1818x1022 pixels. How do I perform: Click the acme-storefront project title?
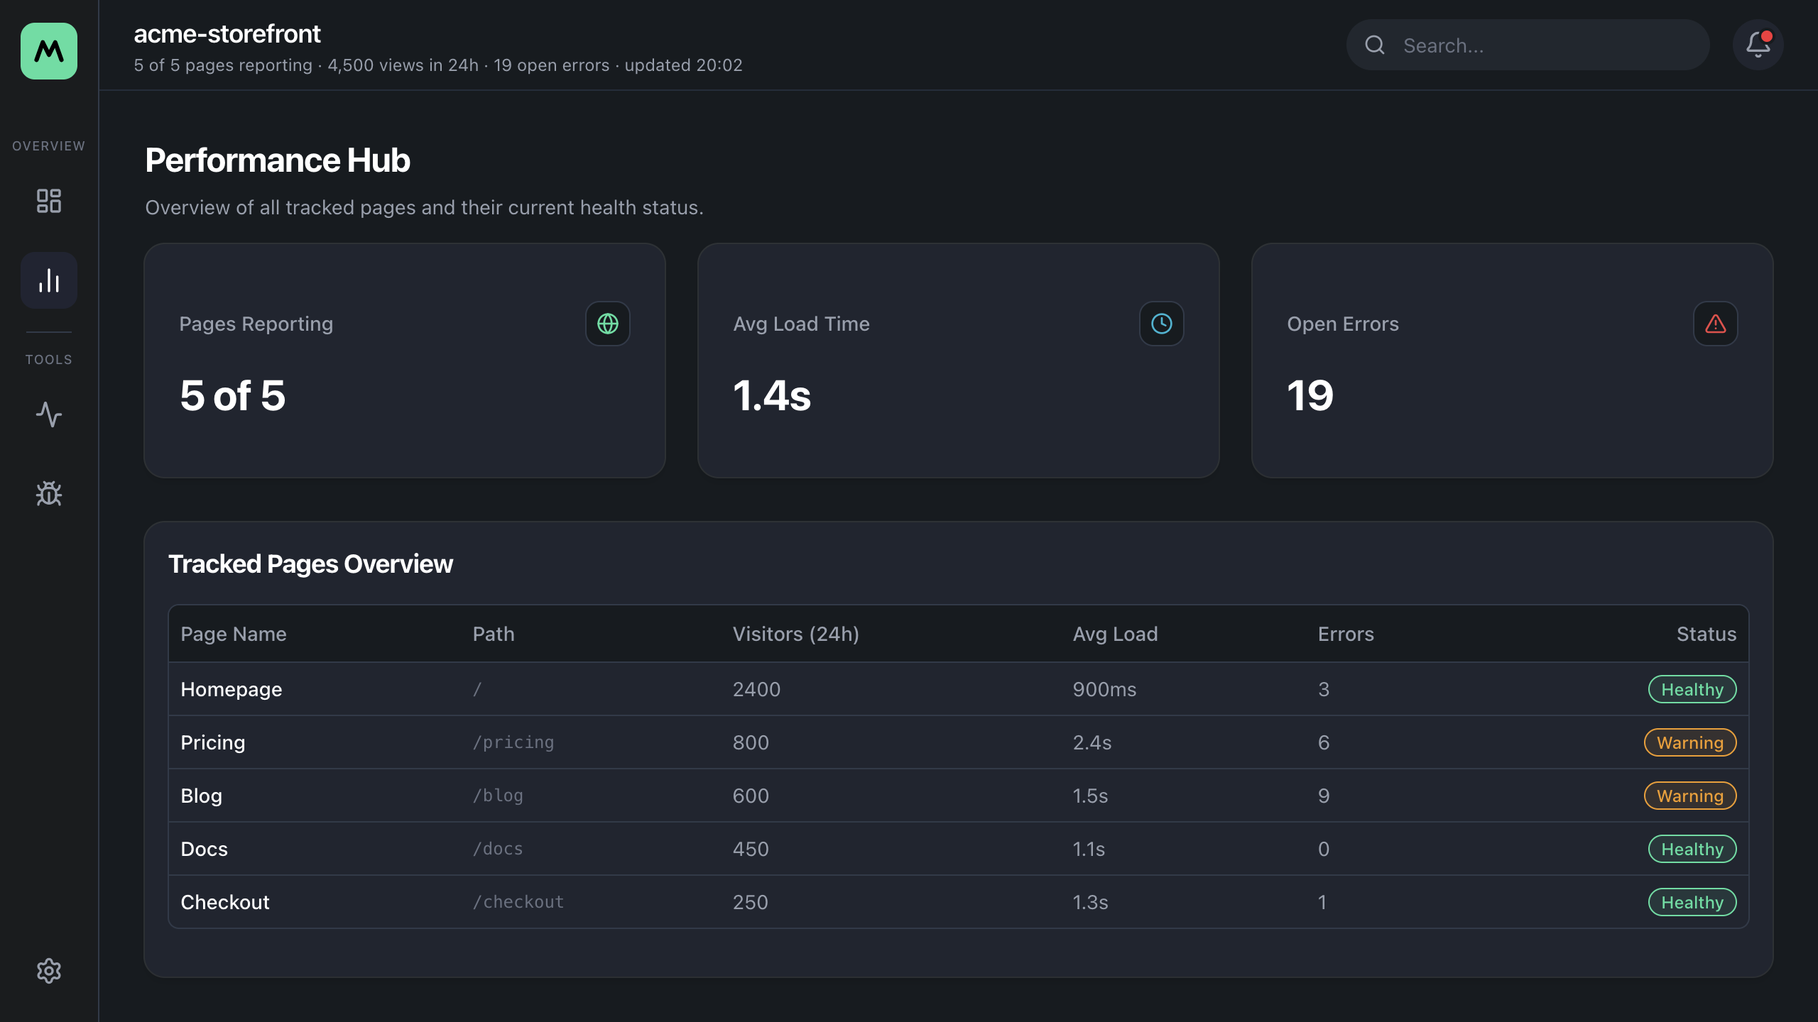tap(227, 33)
